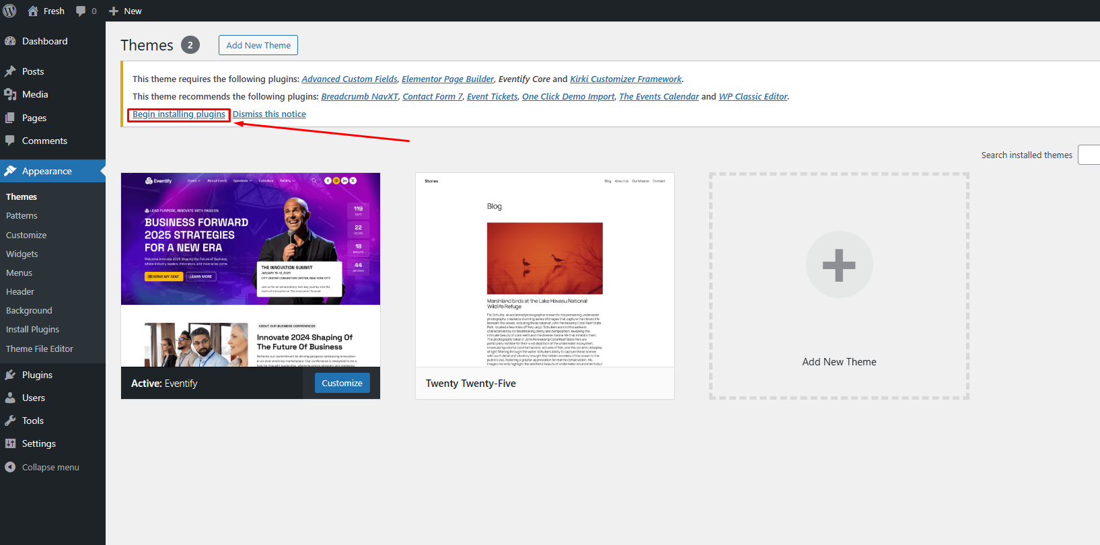Screen dimensions: 1100x545
Task: Click the comments bubble icon in admin bar
Action: [81, 11]
